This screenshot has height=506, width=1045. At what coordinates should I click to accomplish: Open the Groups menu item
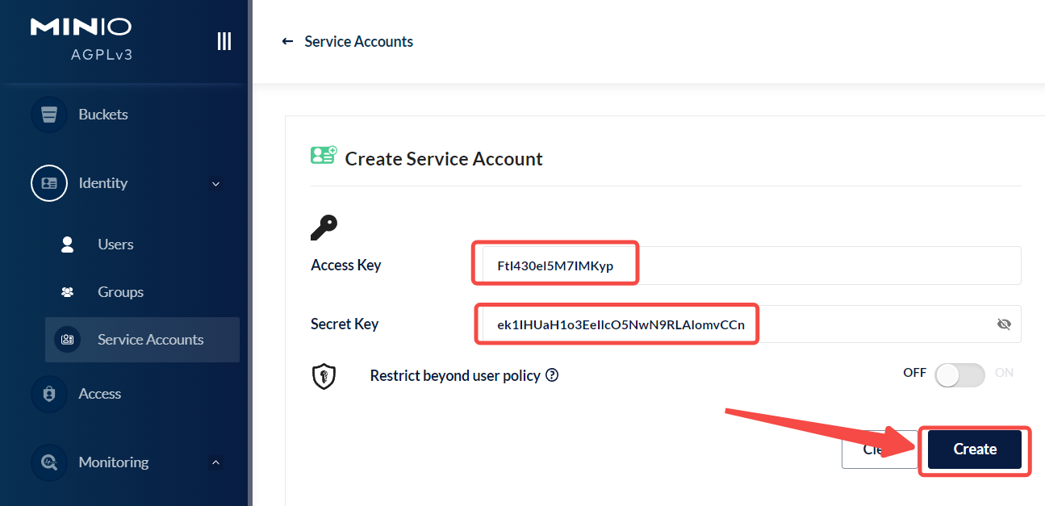pos(120,292)
